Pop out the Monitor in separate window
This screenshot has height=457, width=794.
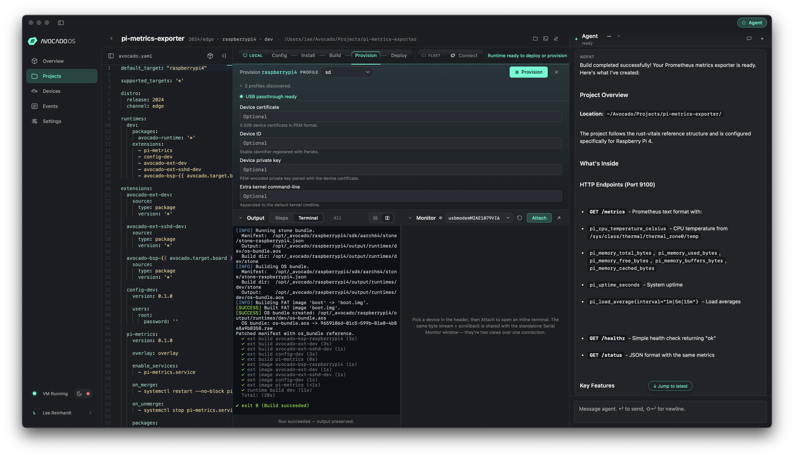click(x=559, y=218)
